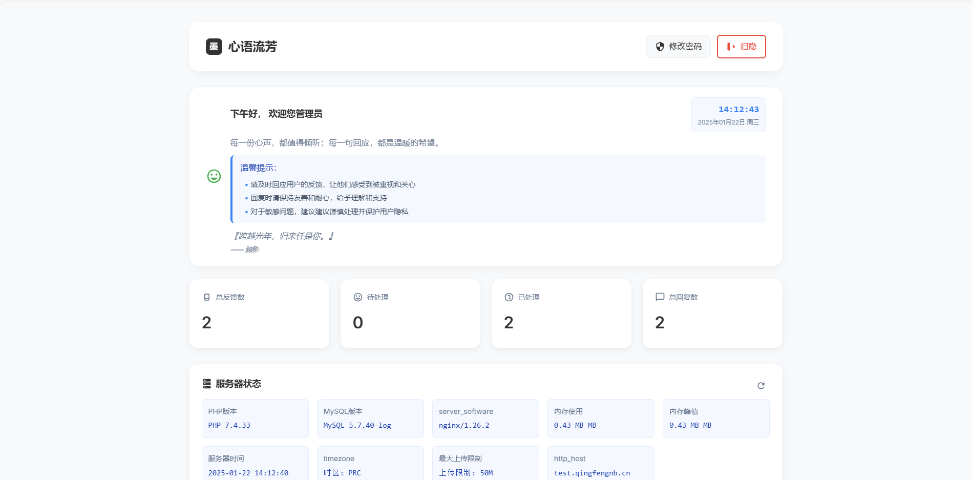Open the 待处理 statistics card
This screenshot has width=973, height=480.
point(410,314)
